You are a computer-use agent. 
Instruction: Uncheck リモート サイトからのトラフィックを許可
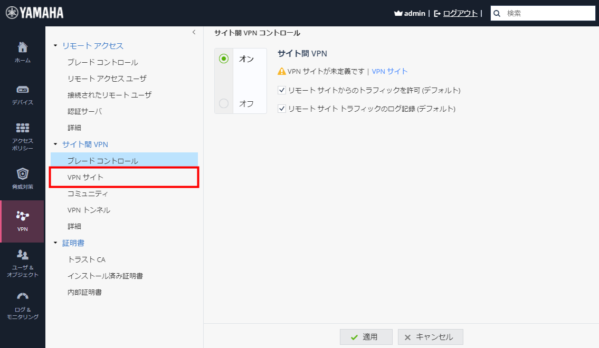[x=282, y=90]
